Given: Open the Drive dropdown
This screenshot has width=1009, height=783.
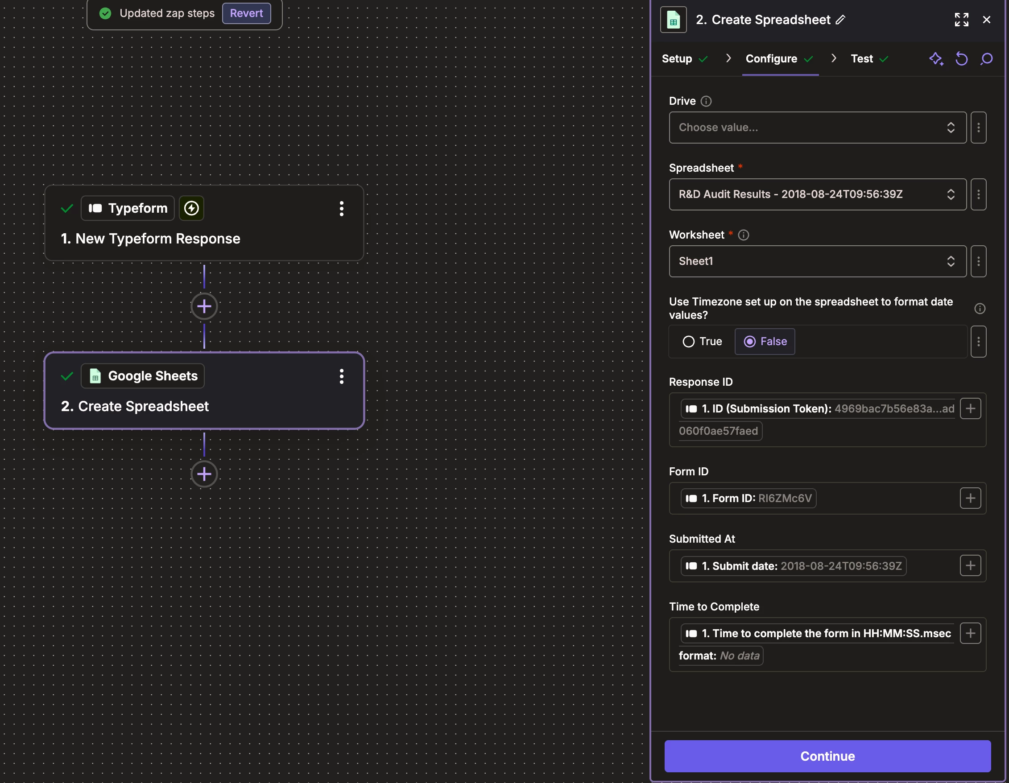Looking at the screenshot, I should (x=817, y=128).
